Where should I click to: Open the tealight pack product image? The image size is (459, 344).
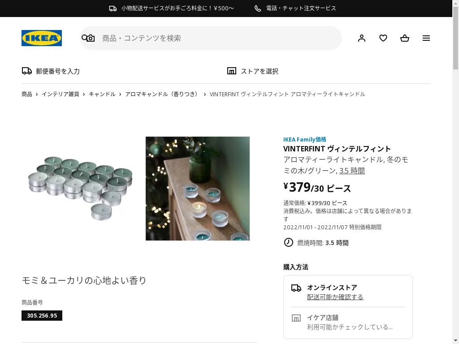(x=80, y=189)
